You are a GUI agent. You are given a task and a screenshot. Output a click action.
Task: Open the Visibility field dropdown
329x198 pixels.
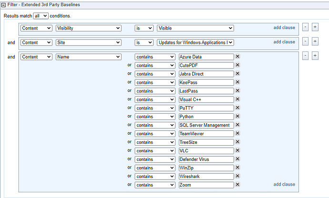pos(89,28)
